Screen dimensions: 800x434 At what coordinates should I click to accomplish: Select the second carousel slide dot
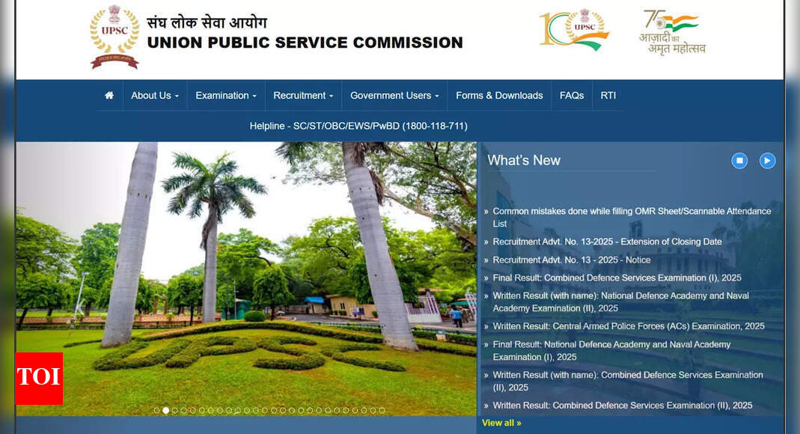pos(165,410)
